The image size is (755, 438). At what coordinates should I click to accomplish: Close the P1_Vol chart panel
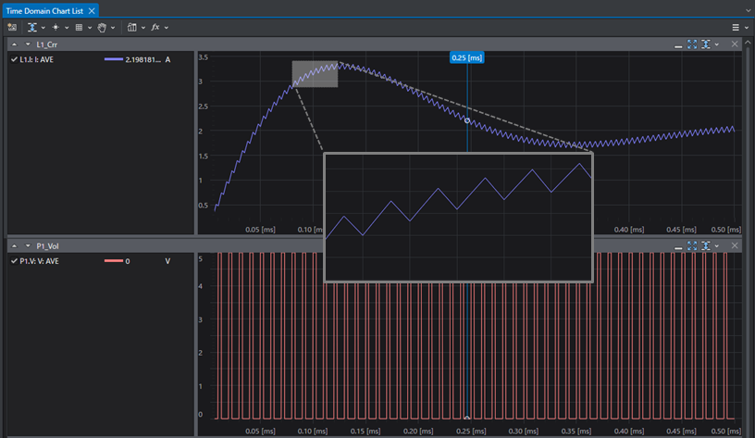point(735,245)
